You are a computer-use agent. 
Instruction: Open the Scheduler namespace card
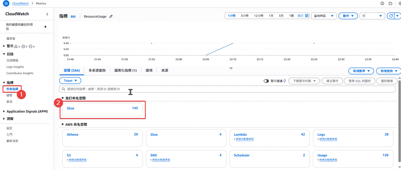pyautogui.click(x=269, y=159)
